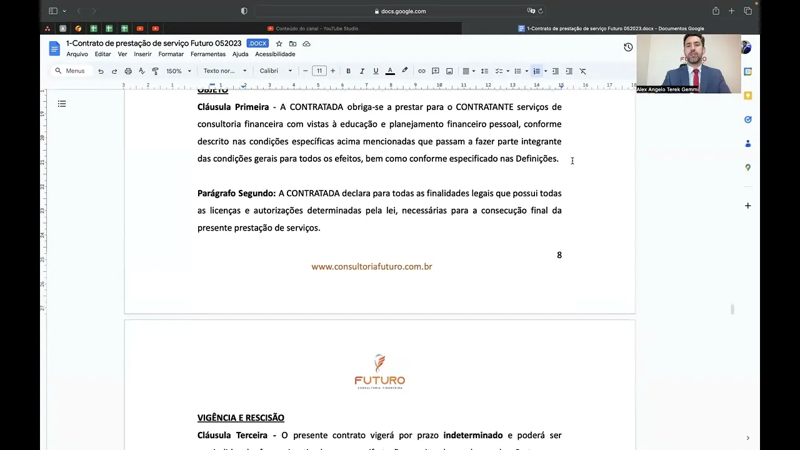Click the font size field
800x450 pixels.
click(x=319, y=71)
